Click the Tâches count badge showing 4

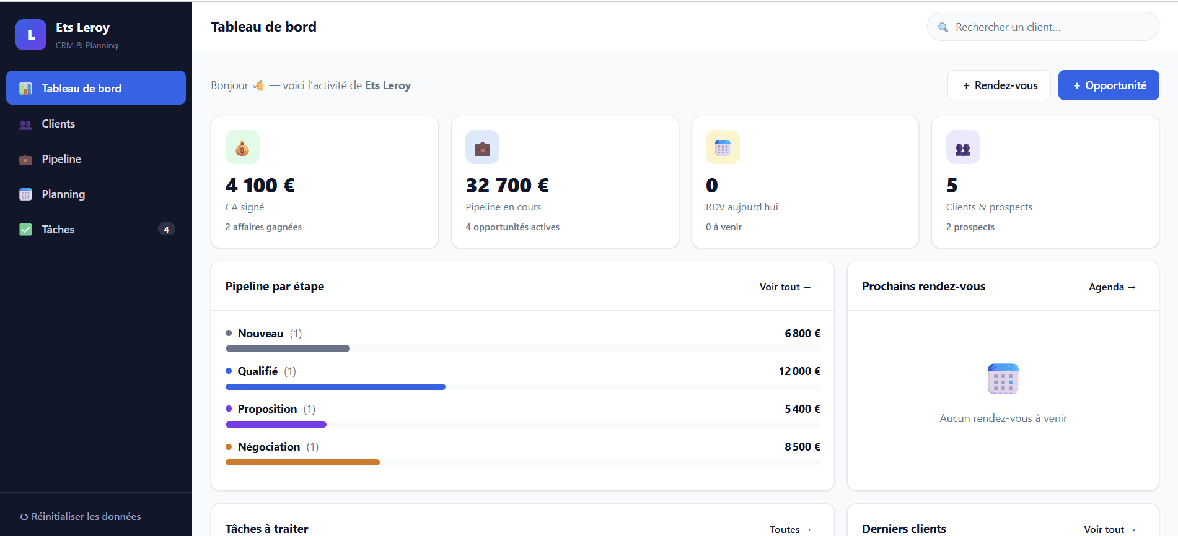tap(166, 230)
